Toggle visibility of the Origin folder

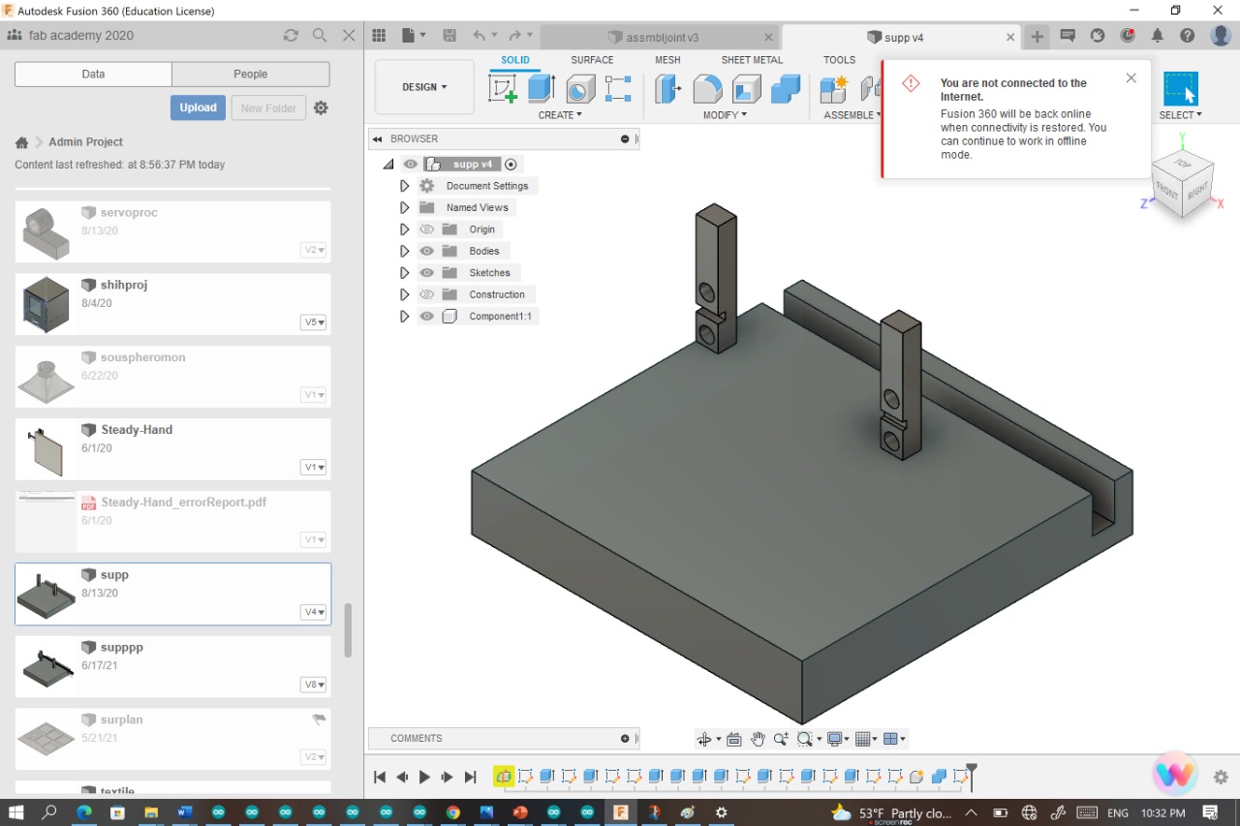[426, 229]
